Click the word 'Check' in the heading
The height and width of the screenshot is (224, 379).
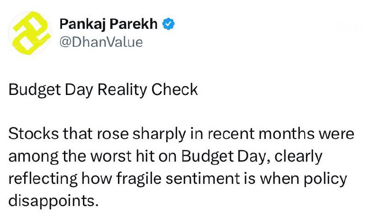[x=175, y=89]
